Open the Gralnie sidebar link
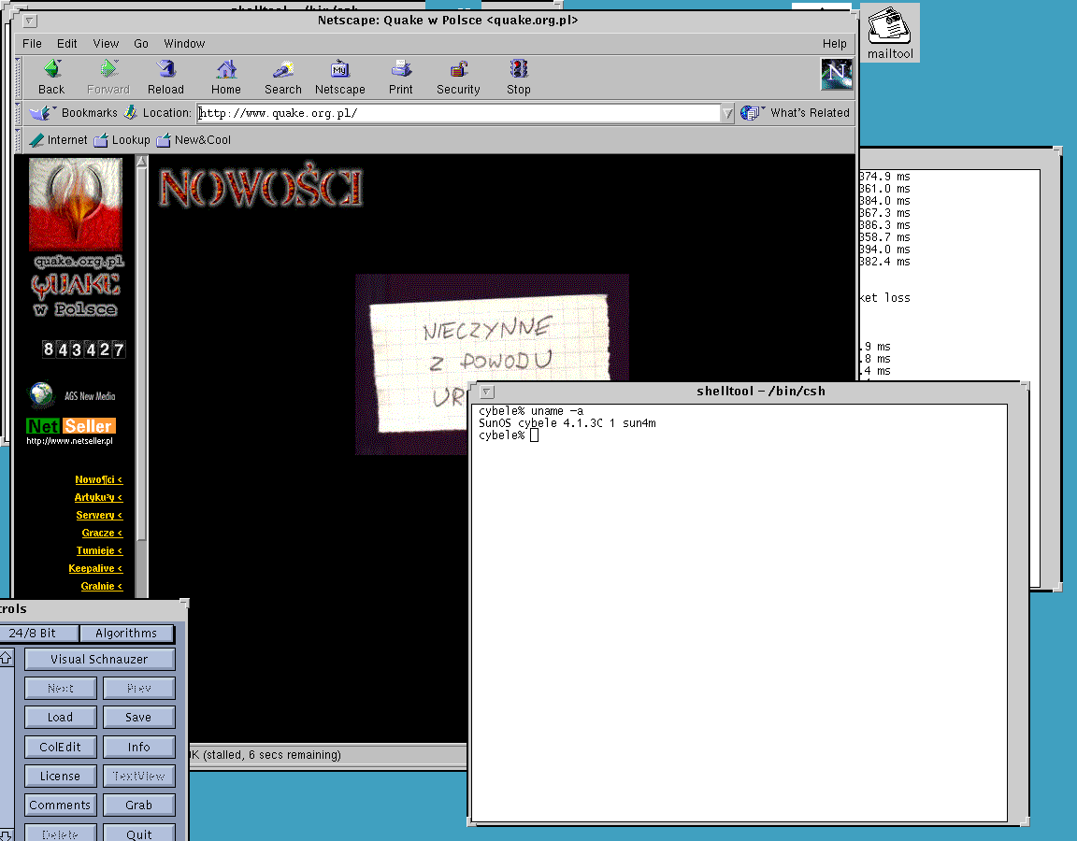Viewport: 1077px width, 841px height. [102, 586]
